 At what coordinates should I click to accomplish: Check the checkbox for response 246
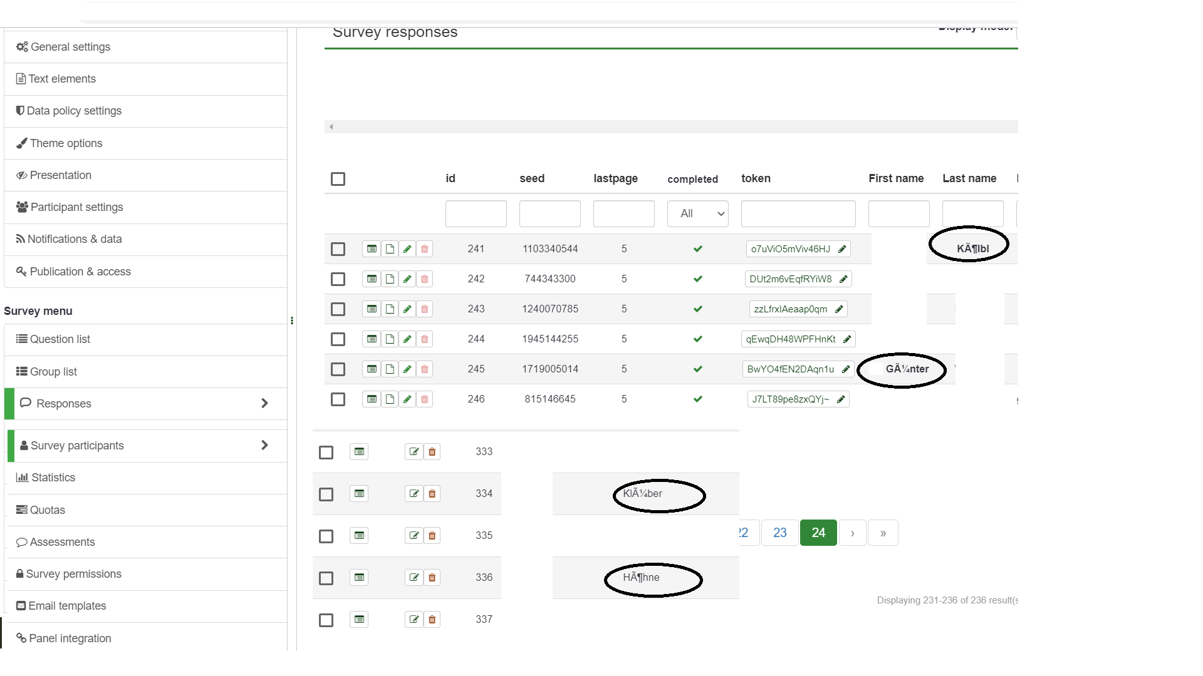click(x=338, y=399)
